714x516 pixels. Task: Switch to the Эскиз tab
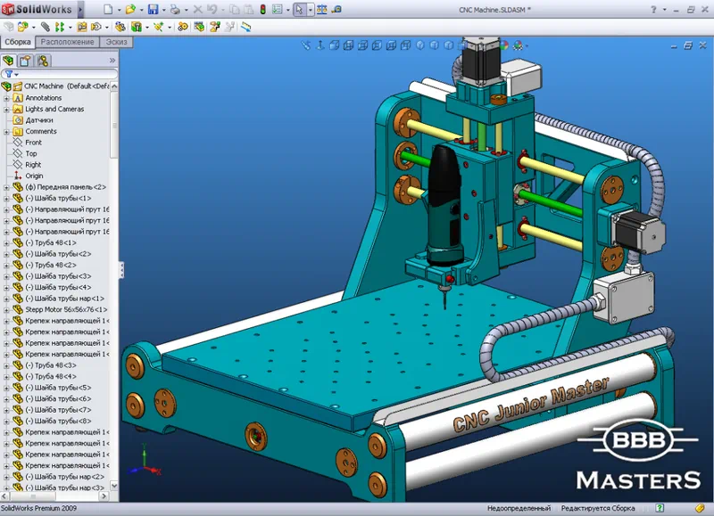tap(116, 42)
